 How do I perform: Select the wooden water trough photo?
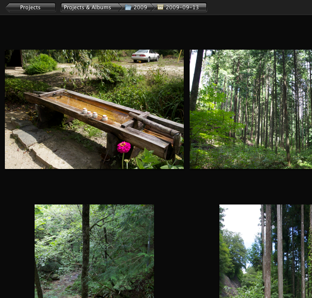[x=94, y=109]
